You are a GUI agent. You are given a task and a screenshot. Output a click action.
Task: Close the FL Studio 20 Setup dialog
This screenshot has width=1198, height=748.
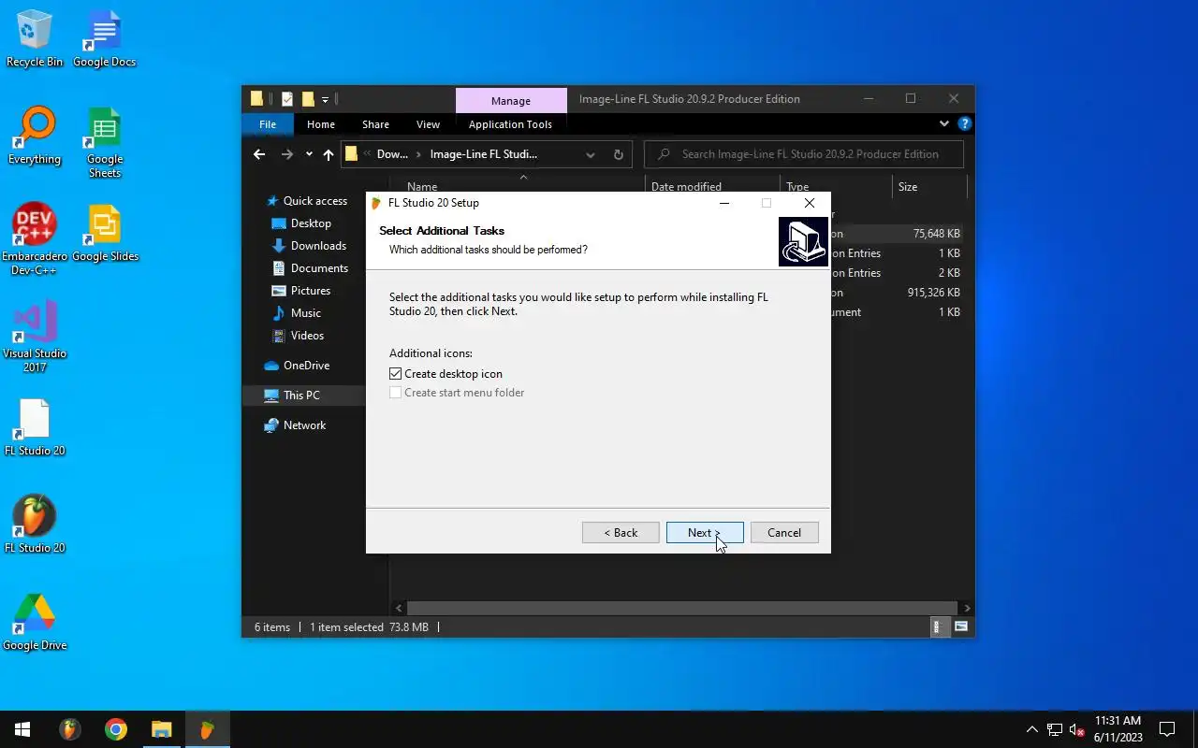point(810,203)
